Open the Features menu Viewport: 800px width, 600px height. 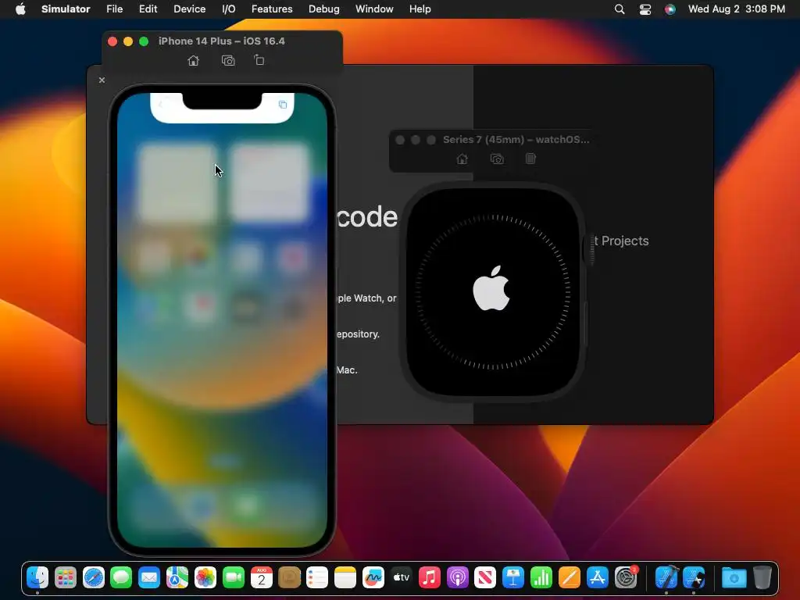click(x=272, y=9)
